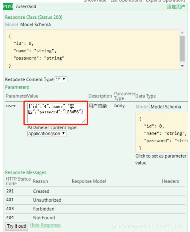Switch to Model tab under Response Class
The height and width of the screenshot is (232, 190).
(x=12, y=25)
